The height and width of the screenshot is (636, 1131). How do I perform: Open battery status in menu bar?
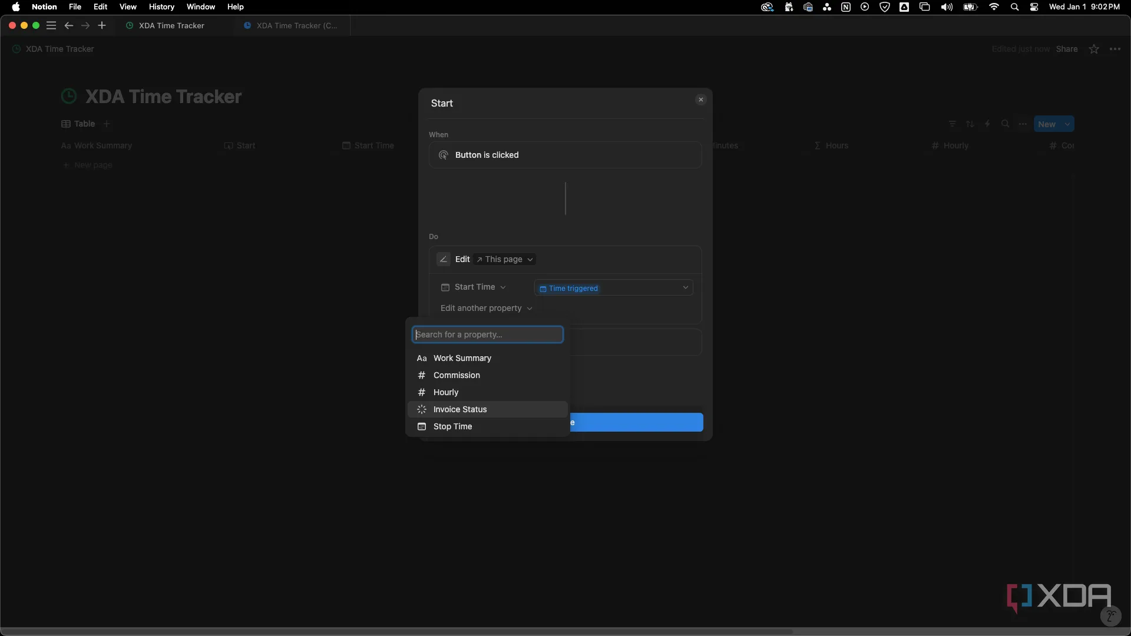[x=970, y=7]
